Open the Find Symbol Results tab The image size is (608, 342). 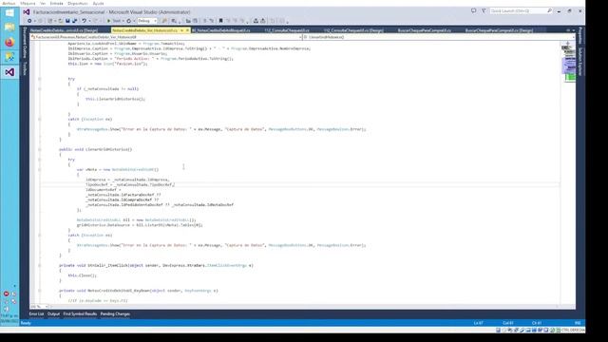80,314
